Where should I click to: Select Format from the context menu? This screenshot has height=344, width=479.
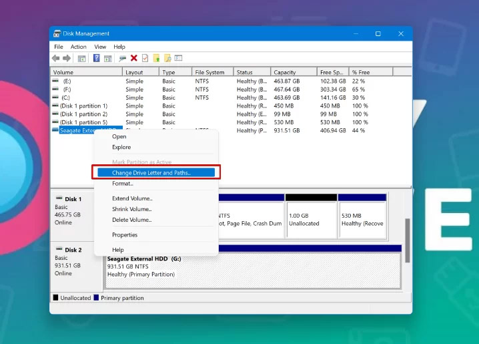tap(123, 184)
